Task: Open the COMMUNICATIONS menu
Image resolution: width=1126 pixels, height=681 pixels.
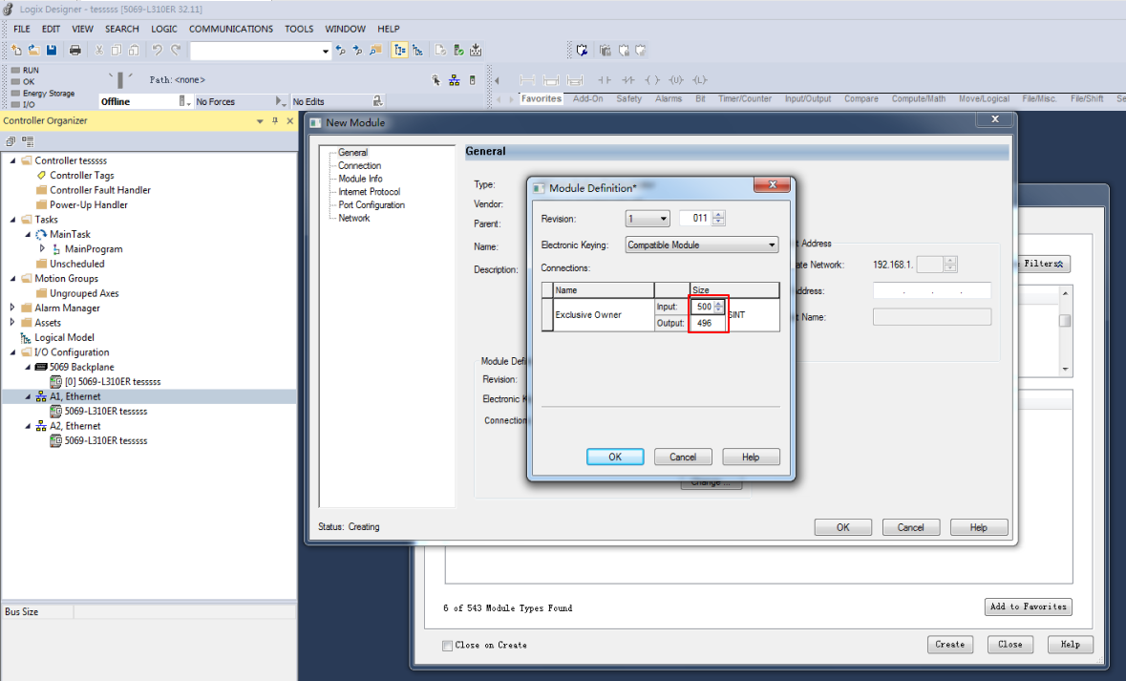Action: (230, 29)
